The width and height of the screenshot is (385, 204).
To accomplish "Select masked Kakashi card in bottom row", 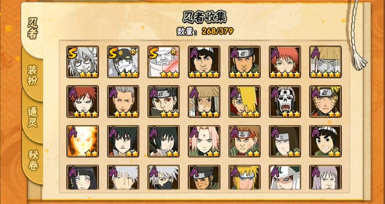I will [x=164, y=177].
